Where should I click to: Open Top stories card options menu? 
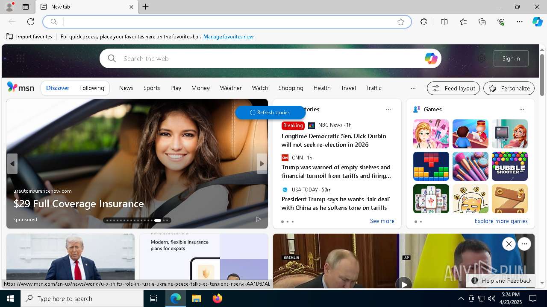388,109
